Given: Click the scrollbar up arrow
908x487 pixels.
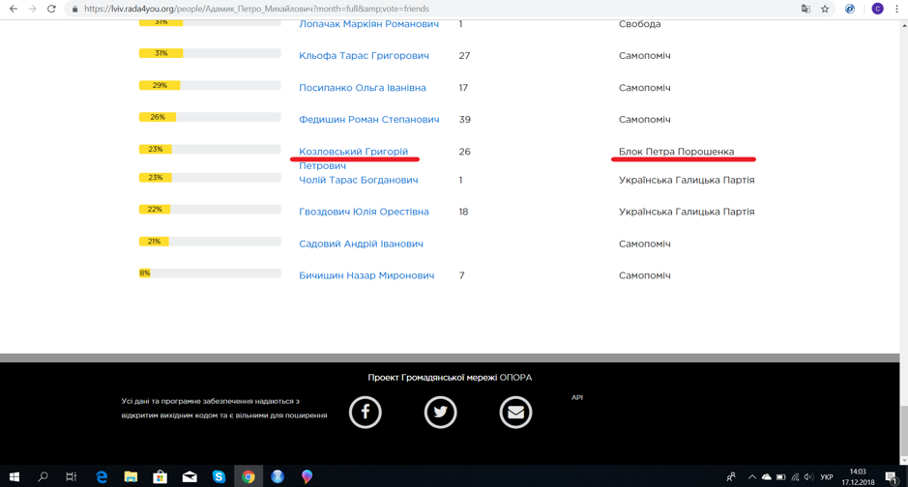Looking at the screenshot, I should (x=903, y=25).
